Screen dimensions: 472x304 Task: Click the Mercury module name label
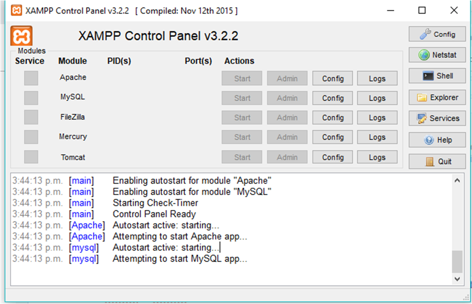(73, 137)
